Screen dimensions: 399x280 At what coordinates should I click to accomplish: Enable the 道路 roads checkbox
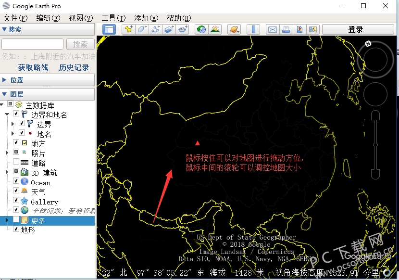(x=16, y=161)
